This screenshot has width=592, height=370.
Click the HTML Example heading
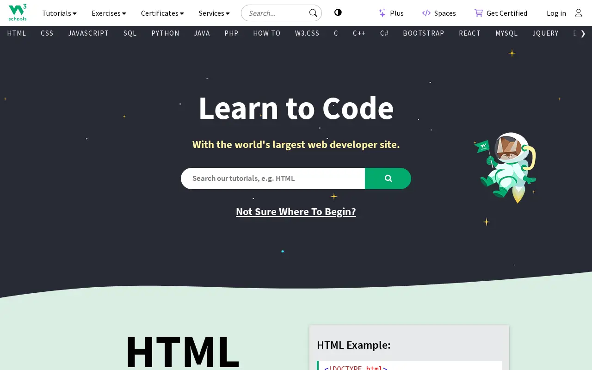pos(354,345)
